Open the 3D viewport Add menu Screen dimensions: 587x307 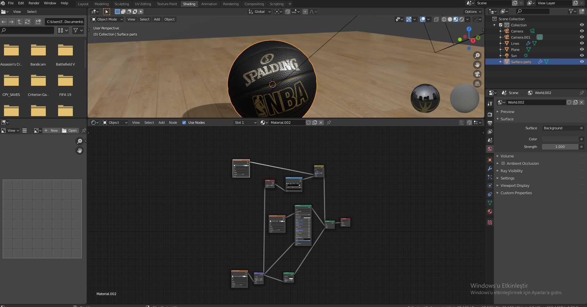click(157, 19)
